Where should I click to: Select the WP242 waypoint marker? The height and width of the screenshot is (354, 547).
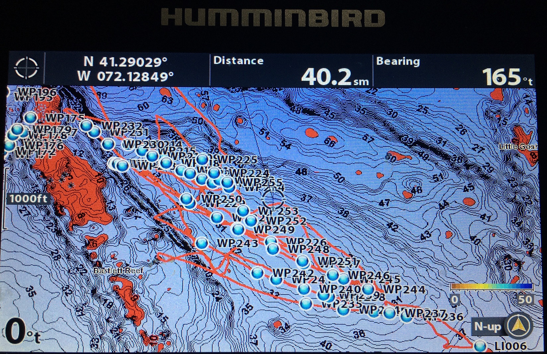(257, 273)
